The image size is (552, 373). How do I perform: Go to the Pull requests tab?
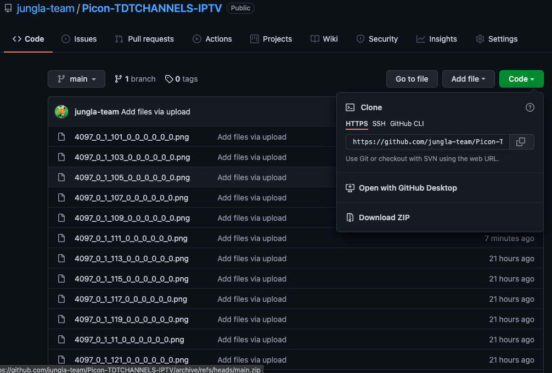pyautogui.click(x=144, y=39)
